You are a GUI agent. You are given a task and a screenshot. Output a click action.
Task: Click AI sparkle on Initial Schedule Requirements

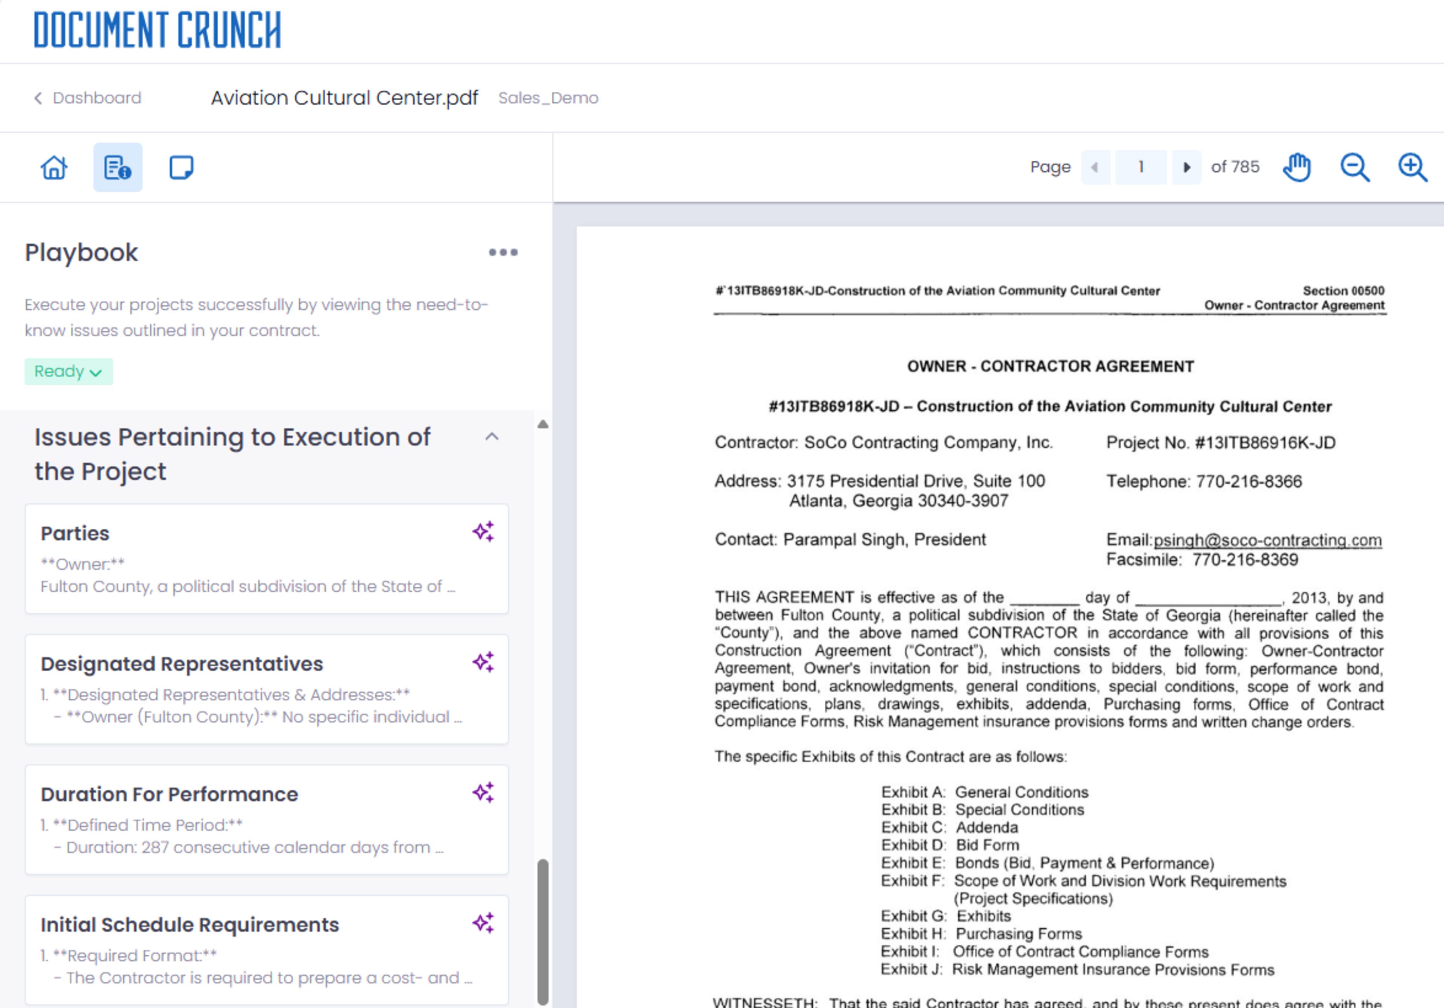483,923
